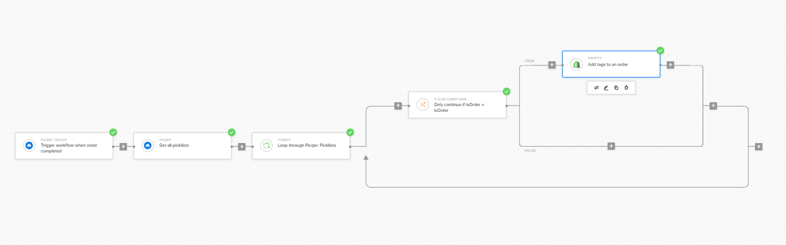This screenshot has width=786, height=245.
Task: Click the FALSE branch label
Action: point(530,151)
